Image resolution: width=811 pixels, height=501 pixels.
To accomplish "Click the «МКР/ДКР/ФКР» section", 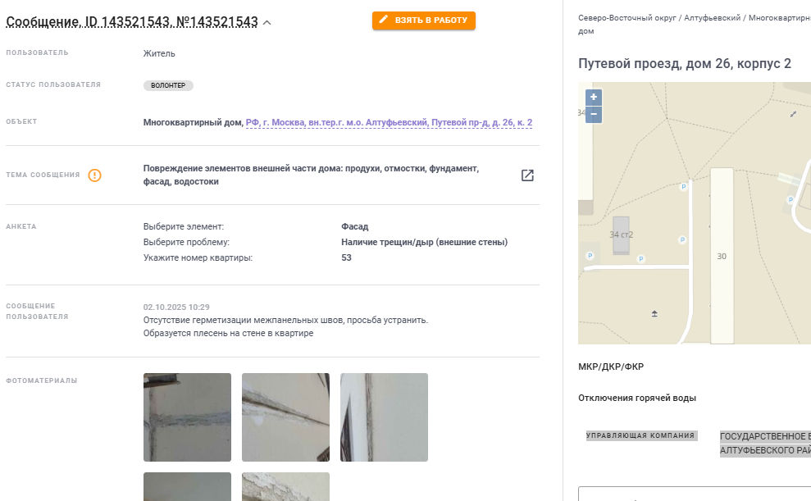I will pos(611,367).
